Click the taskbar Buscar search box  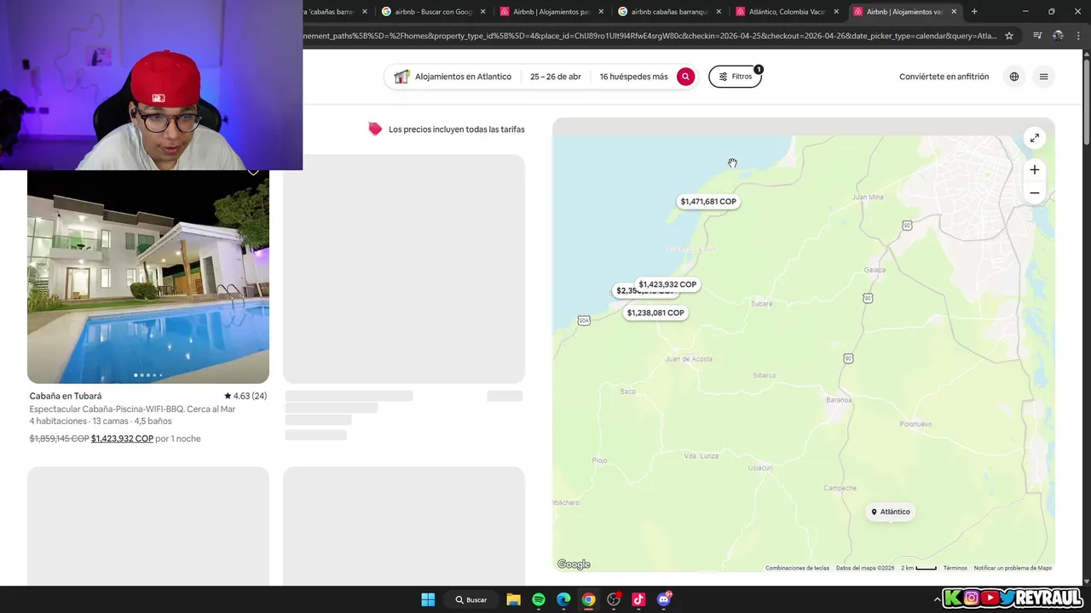[x=470, y=599]
